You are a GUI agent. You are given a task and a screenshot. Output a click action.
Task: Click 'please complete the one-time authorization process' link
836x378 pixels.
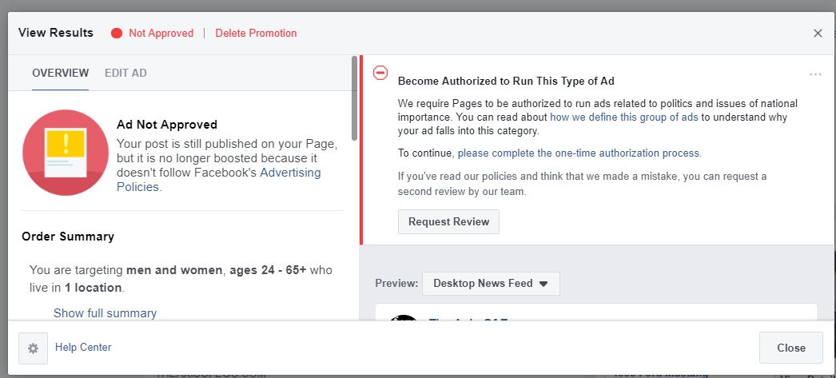(x=579, y=153)
